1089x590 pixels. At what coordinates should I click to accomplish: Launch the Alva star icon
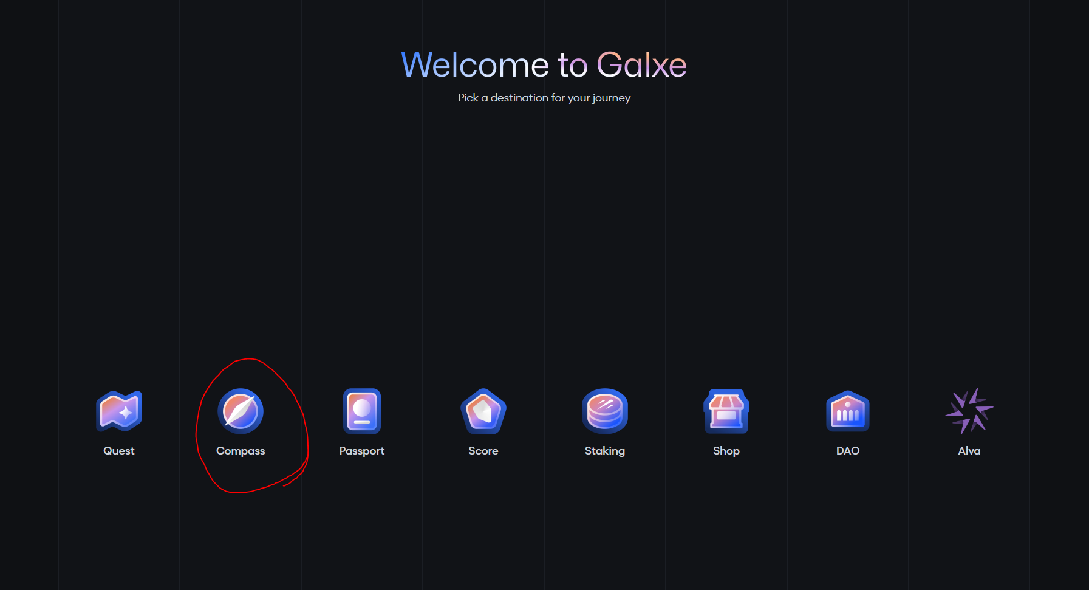969,411
